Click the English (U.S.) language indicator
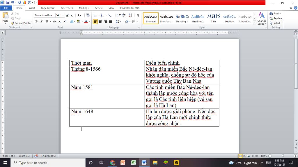 [x=49, y=156]
